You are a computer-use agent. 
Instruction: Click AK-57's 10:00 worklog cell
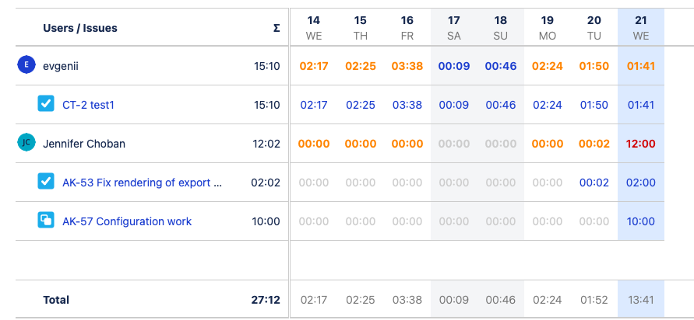coord(640,221)
